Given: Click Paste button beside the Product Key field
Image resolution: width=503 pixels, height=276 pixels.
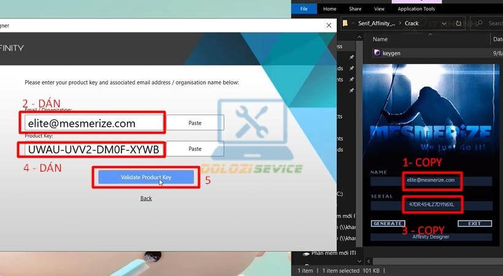Looking at the screenshot, I should pos(195,149).
